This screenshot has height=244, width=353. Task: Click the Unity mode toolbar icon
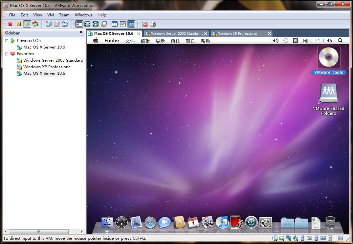tap(104, 24)
